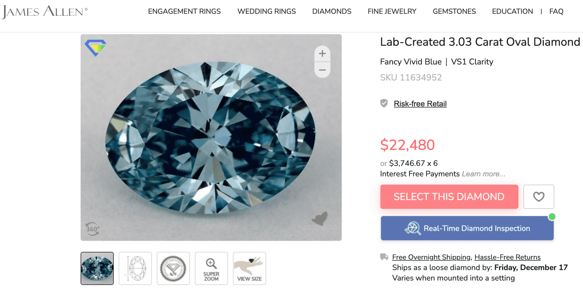Screen dimensions: 583x291
Task: Open the Risk-free Retail link
Action: [420, 104]
